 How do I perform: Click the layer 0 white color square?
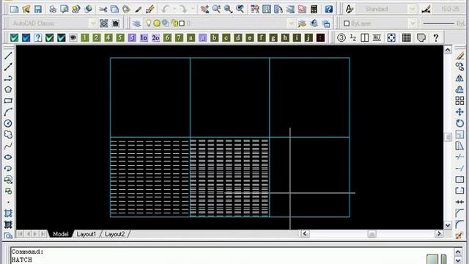(x=182, y=23)
